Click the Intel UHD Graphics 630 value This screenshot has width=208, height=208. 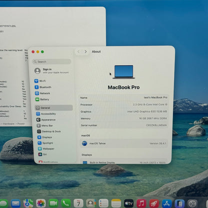pyautogui.click(x=147, y=111)
